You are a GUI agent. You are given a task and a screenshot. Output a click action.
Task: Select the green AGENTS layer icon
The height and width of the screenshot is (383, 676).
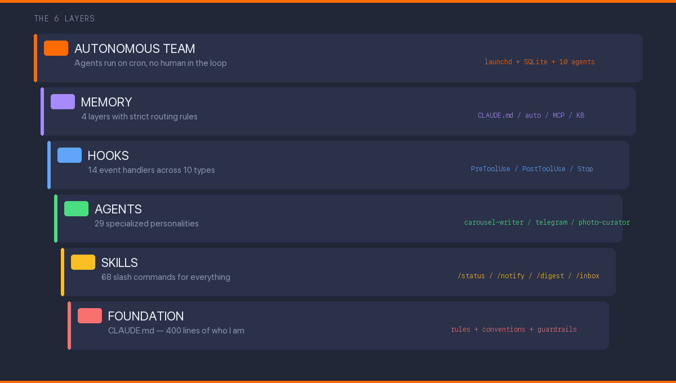(x=76, y=208)
